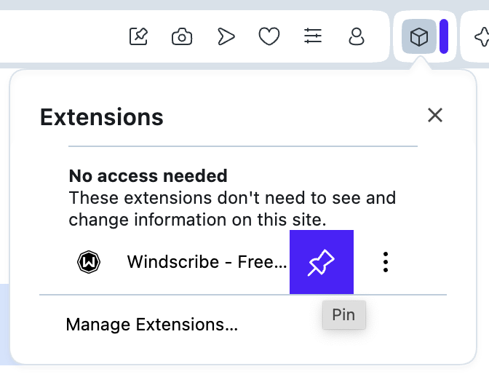This screenshot has width=489, height=377.
Task: Pin the Windscribe extension to toolbar
Action: click(x=321, y=262)
